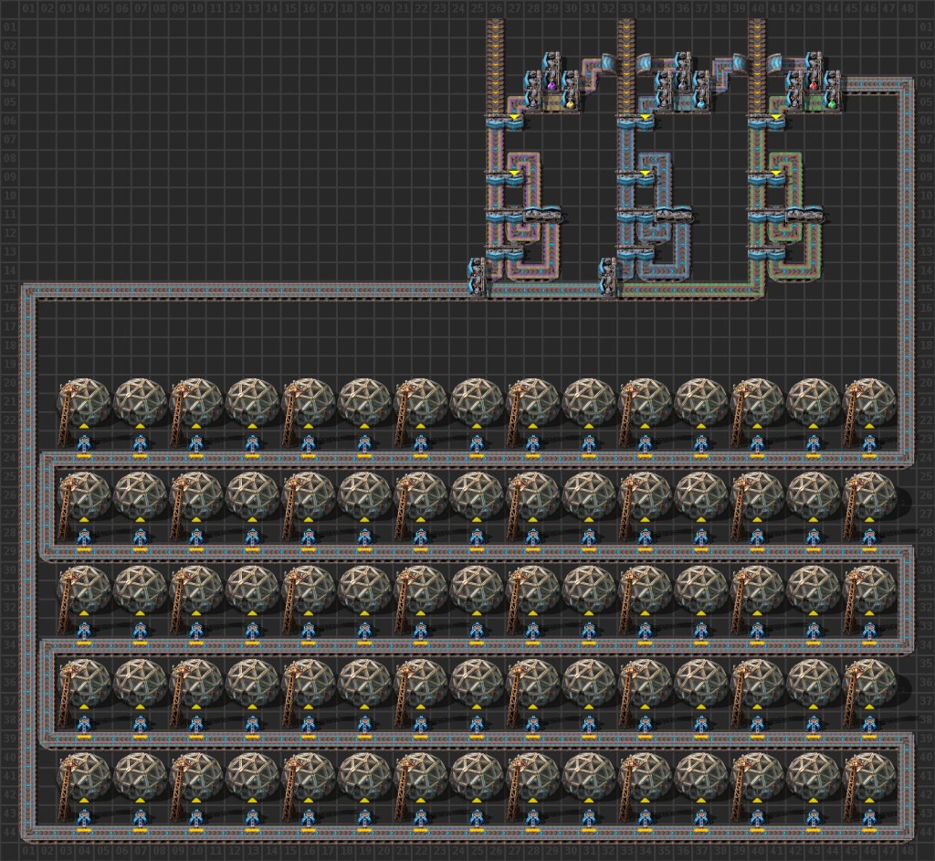This screenshot has width=935, height=861.
Task: Click column label 24 on the bottom ruler
Action: point(458,851)
